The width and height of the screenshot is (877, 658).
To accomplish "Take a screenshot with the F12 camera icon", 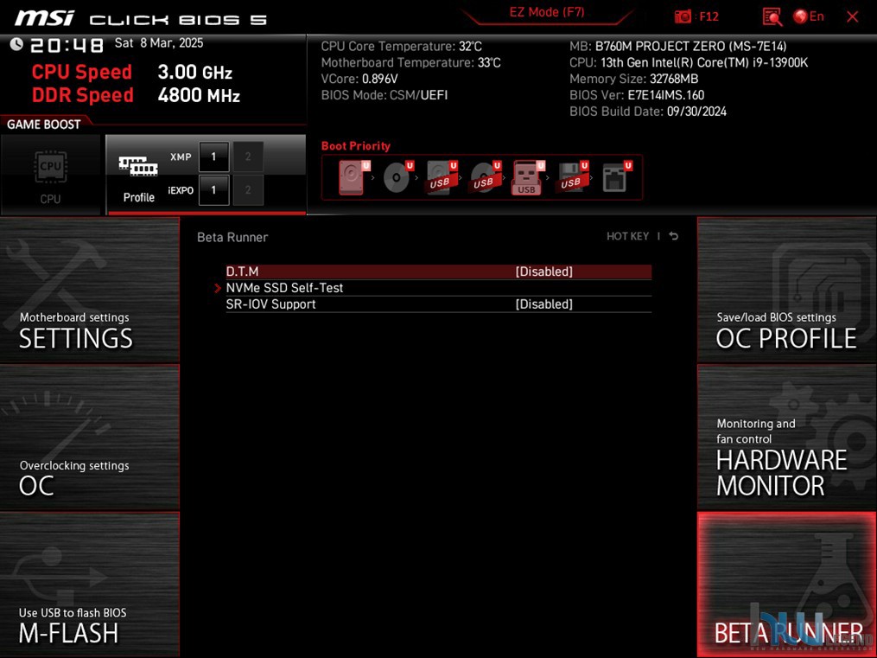I will click(683, 16).
